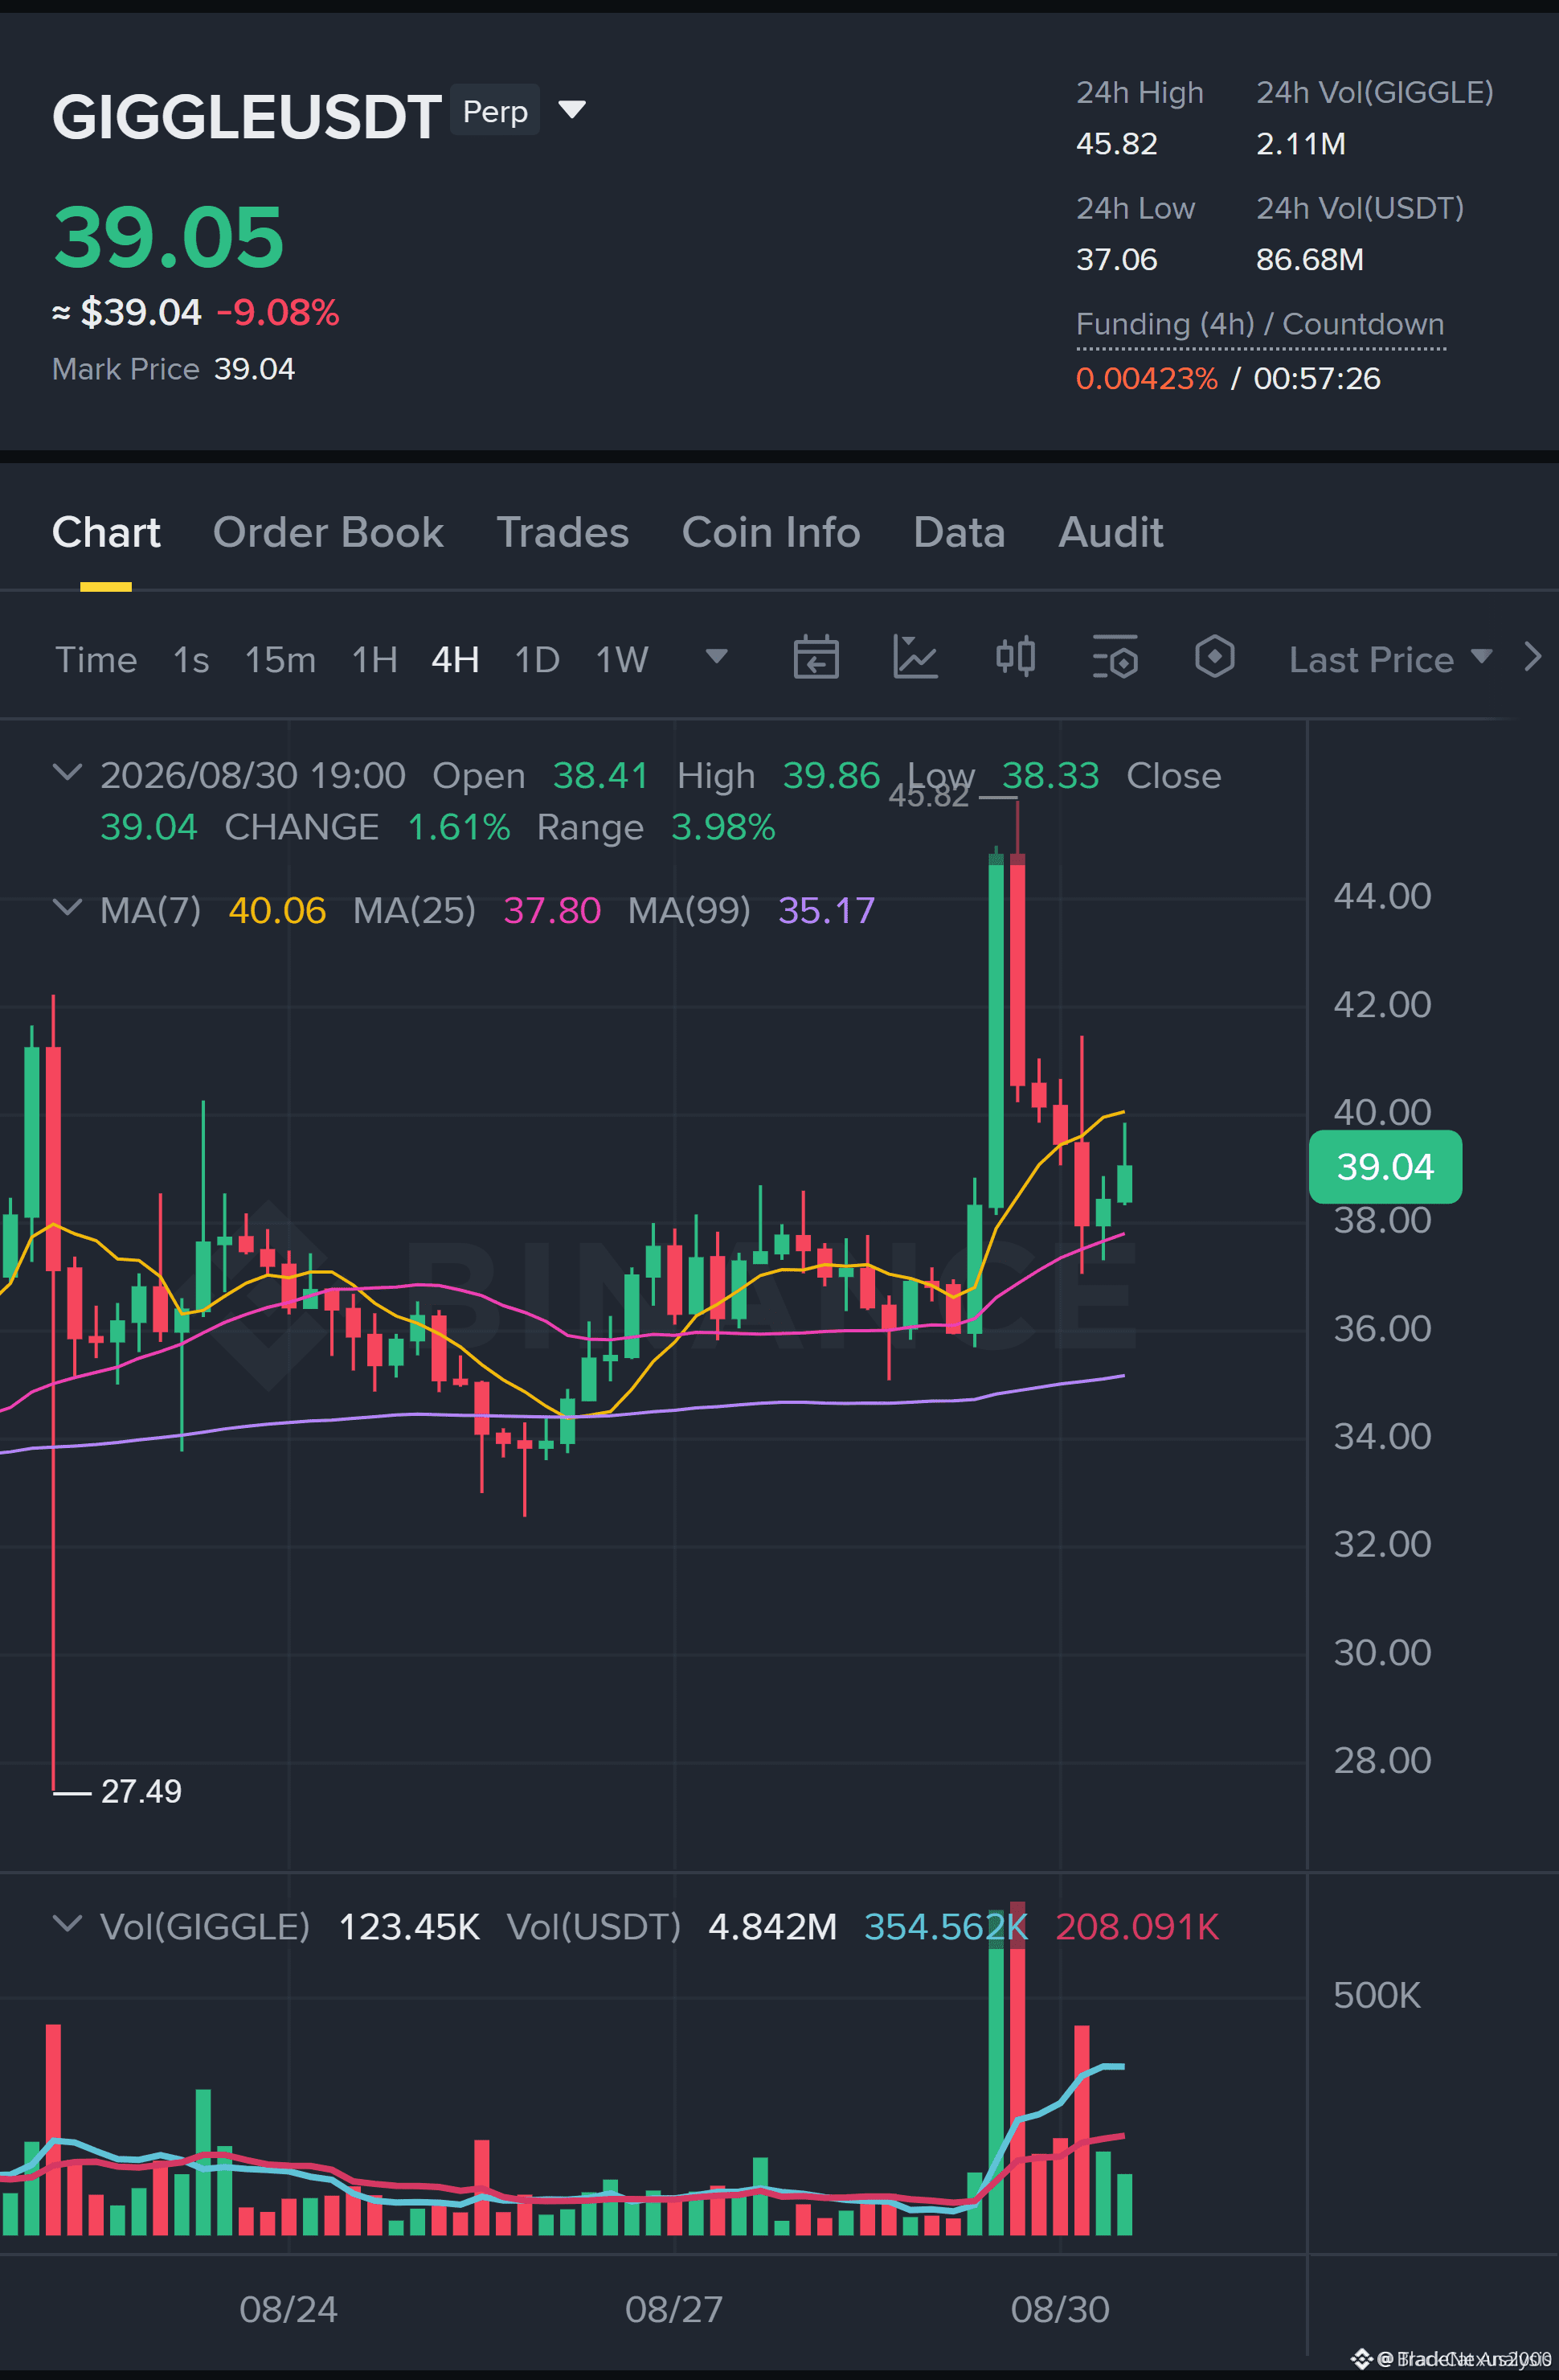This screenshot has height=2380, width=1559.
Task: Click the Funding (4h) / Countdown label
Action: pos(1260,324)
